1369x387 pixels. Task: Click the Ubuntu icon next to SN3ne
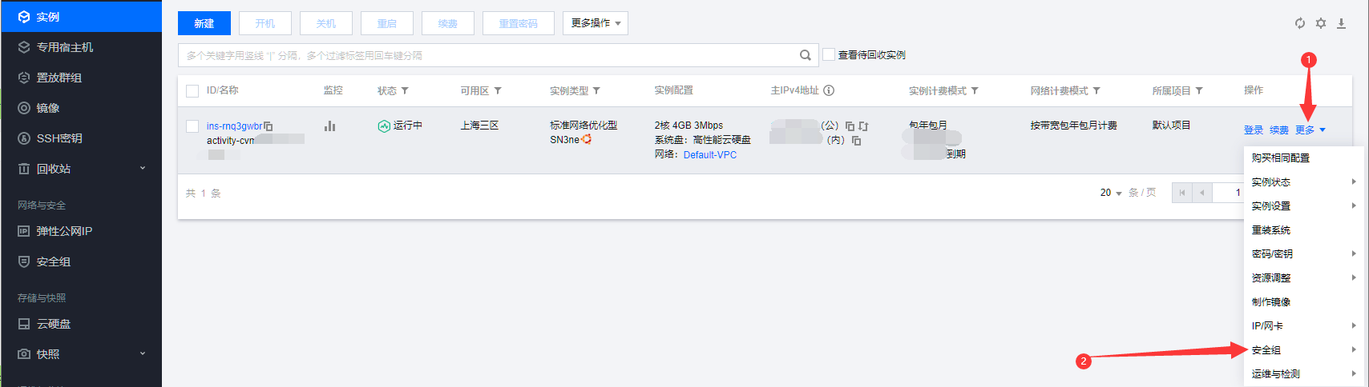pos(586,139)
